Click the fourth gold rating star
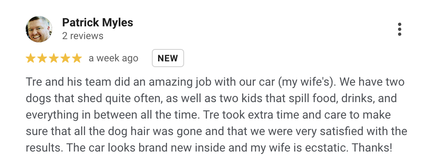The height and width of the screenshot is (168, 446). click(x=65, y=58)
